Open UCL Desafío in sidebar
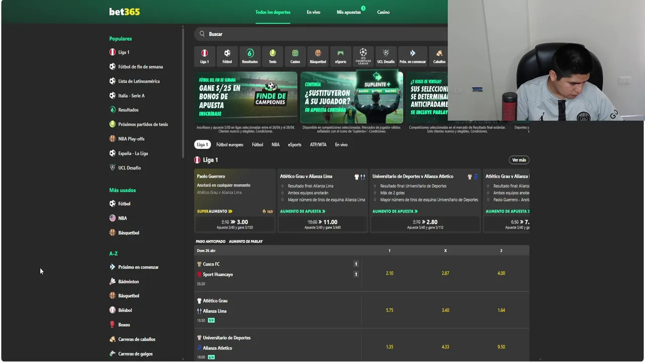The width and height of the screenshot is (645, 363). pyautogui.click(x=125, y=168)
